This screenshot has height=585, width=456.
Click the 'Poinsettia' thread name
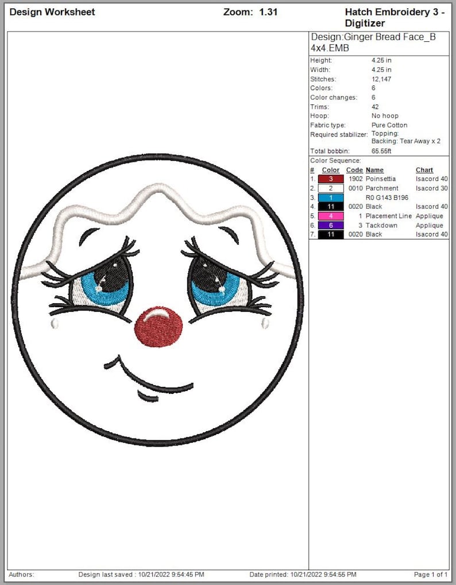381,179
